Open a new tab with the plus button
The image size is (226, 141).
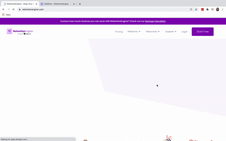coord(80,4)
